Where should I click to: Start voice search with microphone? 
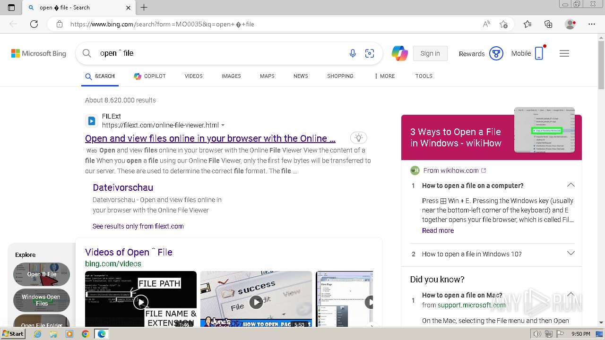click(x=353, y=53)
